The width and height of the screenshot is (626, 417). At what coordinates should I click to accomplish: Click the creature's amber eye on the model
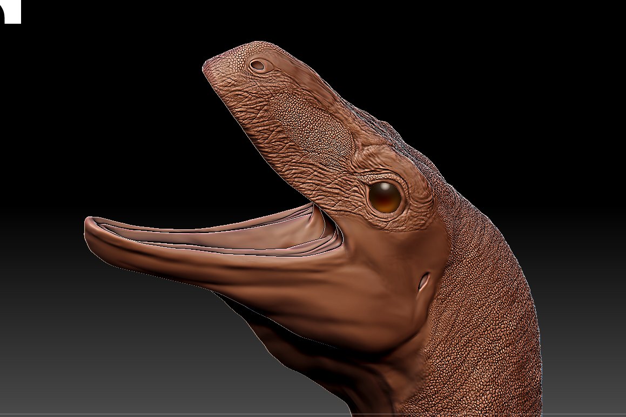[385, 196]
